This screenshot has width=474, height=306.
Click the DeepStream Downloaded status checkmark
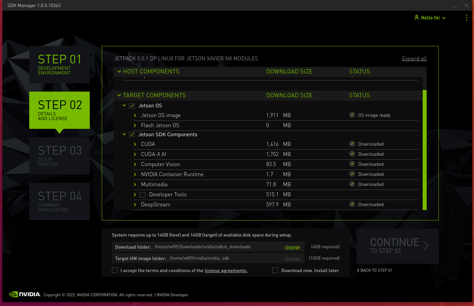pos(352,204)
